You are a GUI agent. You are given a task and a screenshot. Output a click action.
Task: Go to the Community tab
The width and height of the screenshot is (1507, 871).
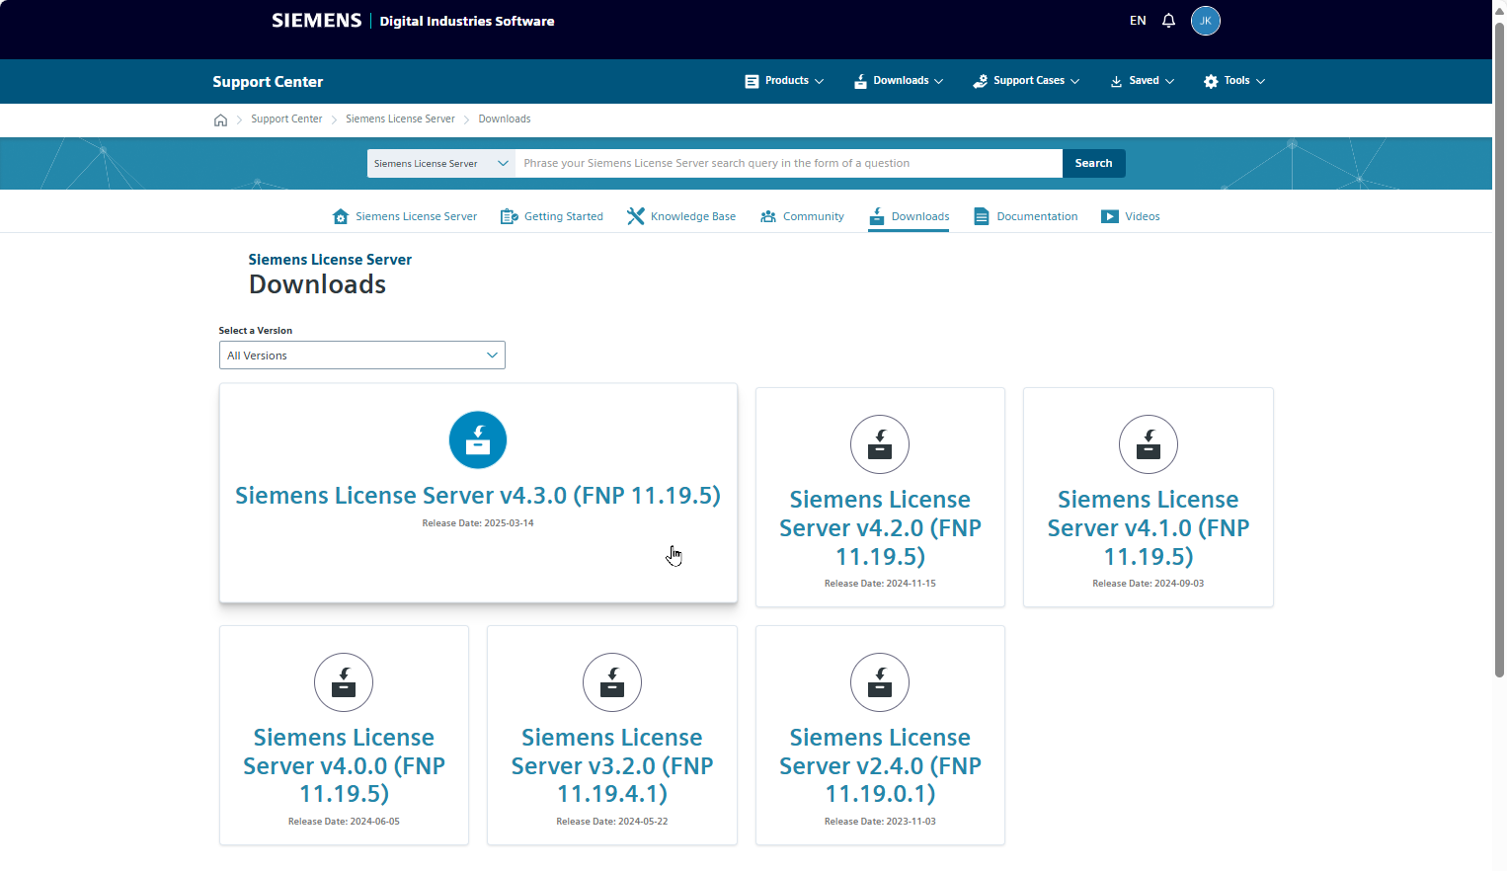[x=802, y=216]
